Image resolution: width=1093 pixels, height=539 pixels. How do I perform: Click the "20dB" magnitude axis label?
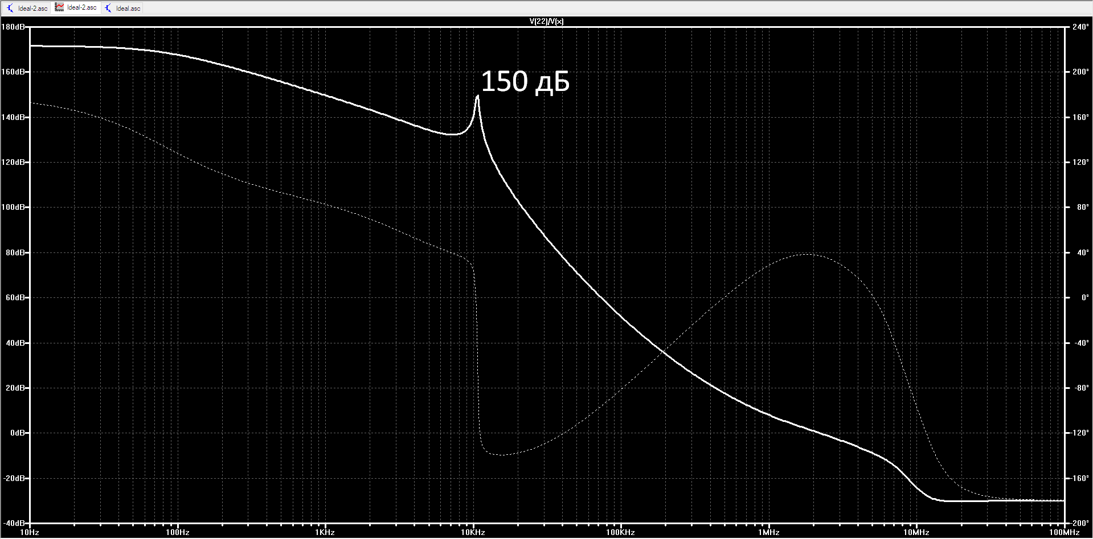(x=15, y=388)
